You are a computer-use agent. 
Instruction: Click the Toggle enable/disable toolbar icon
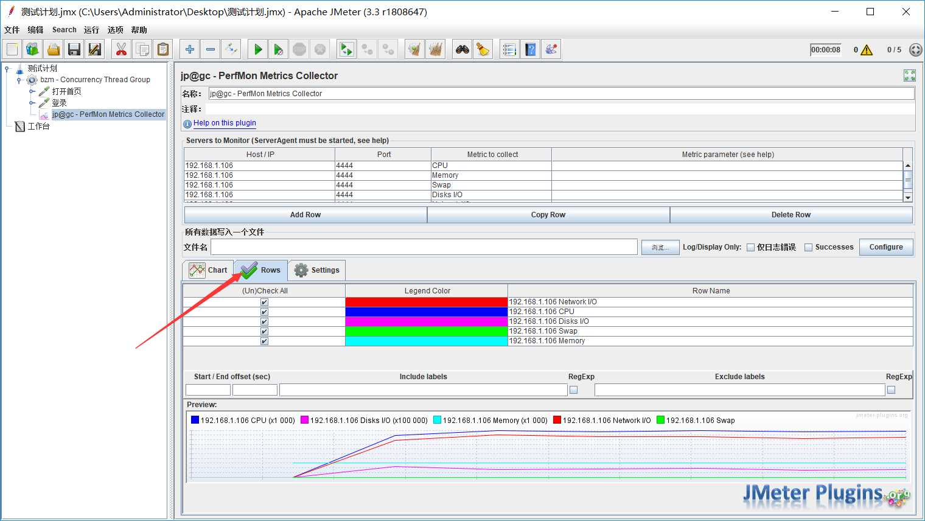coord(231,49)
